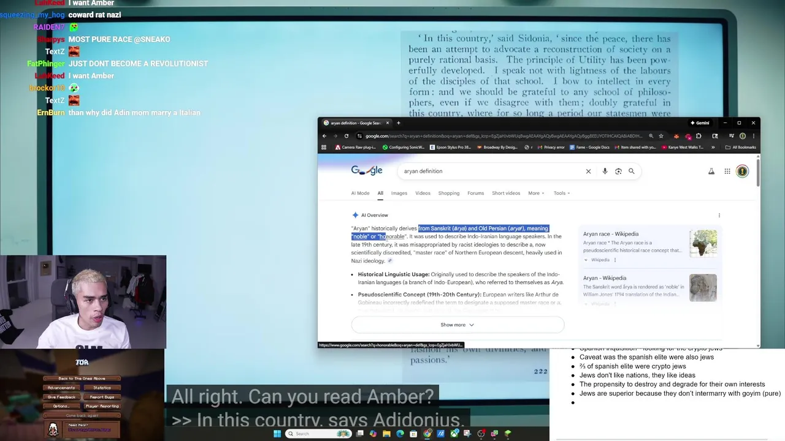The image size is (785, 441).
Task: Click Give Feedback in game menu
Action: click(61, 397)
